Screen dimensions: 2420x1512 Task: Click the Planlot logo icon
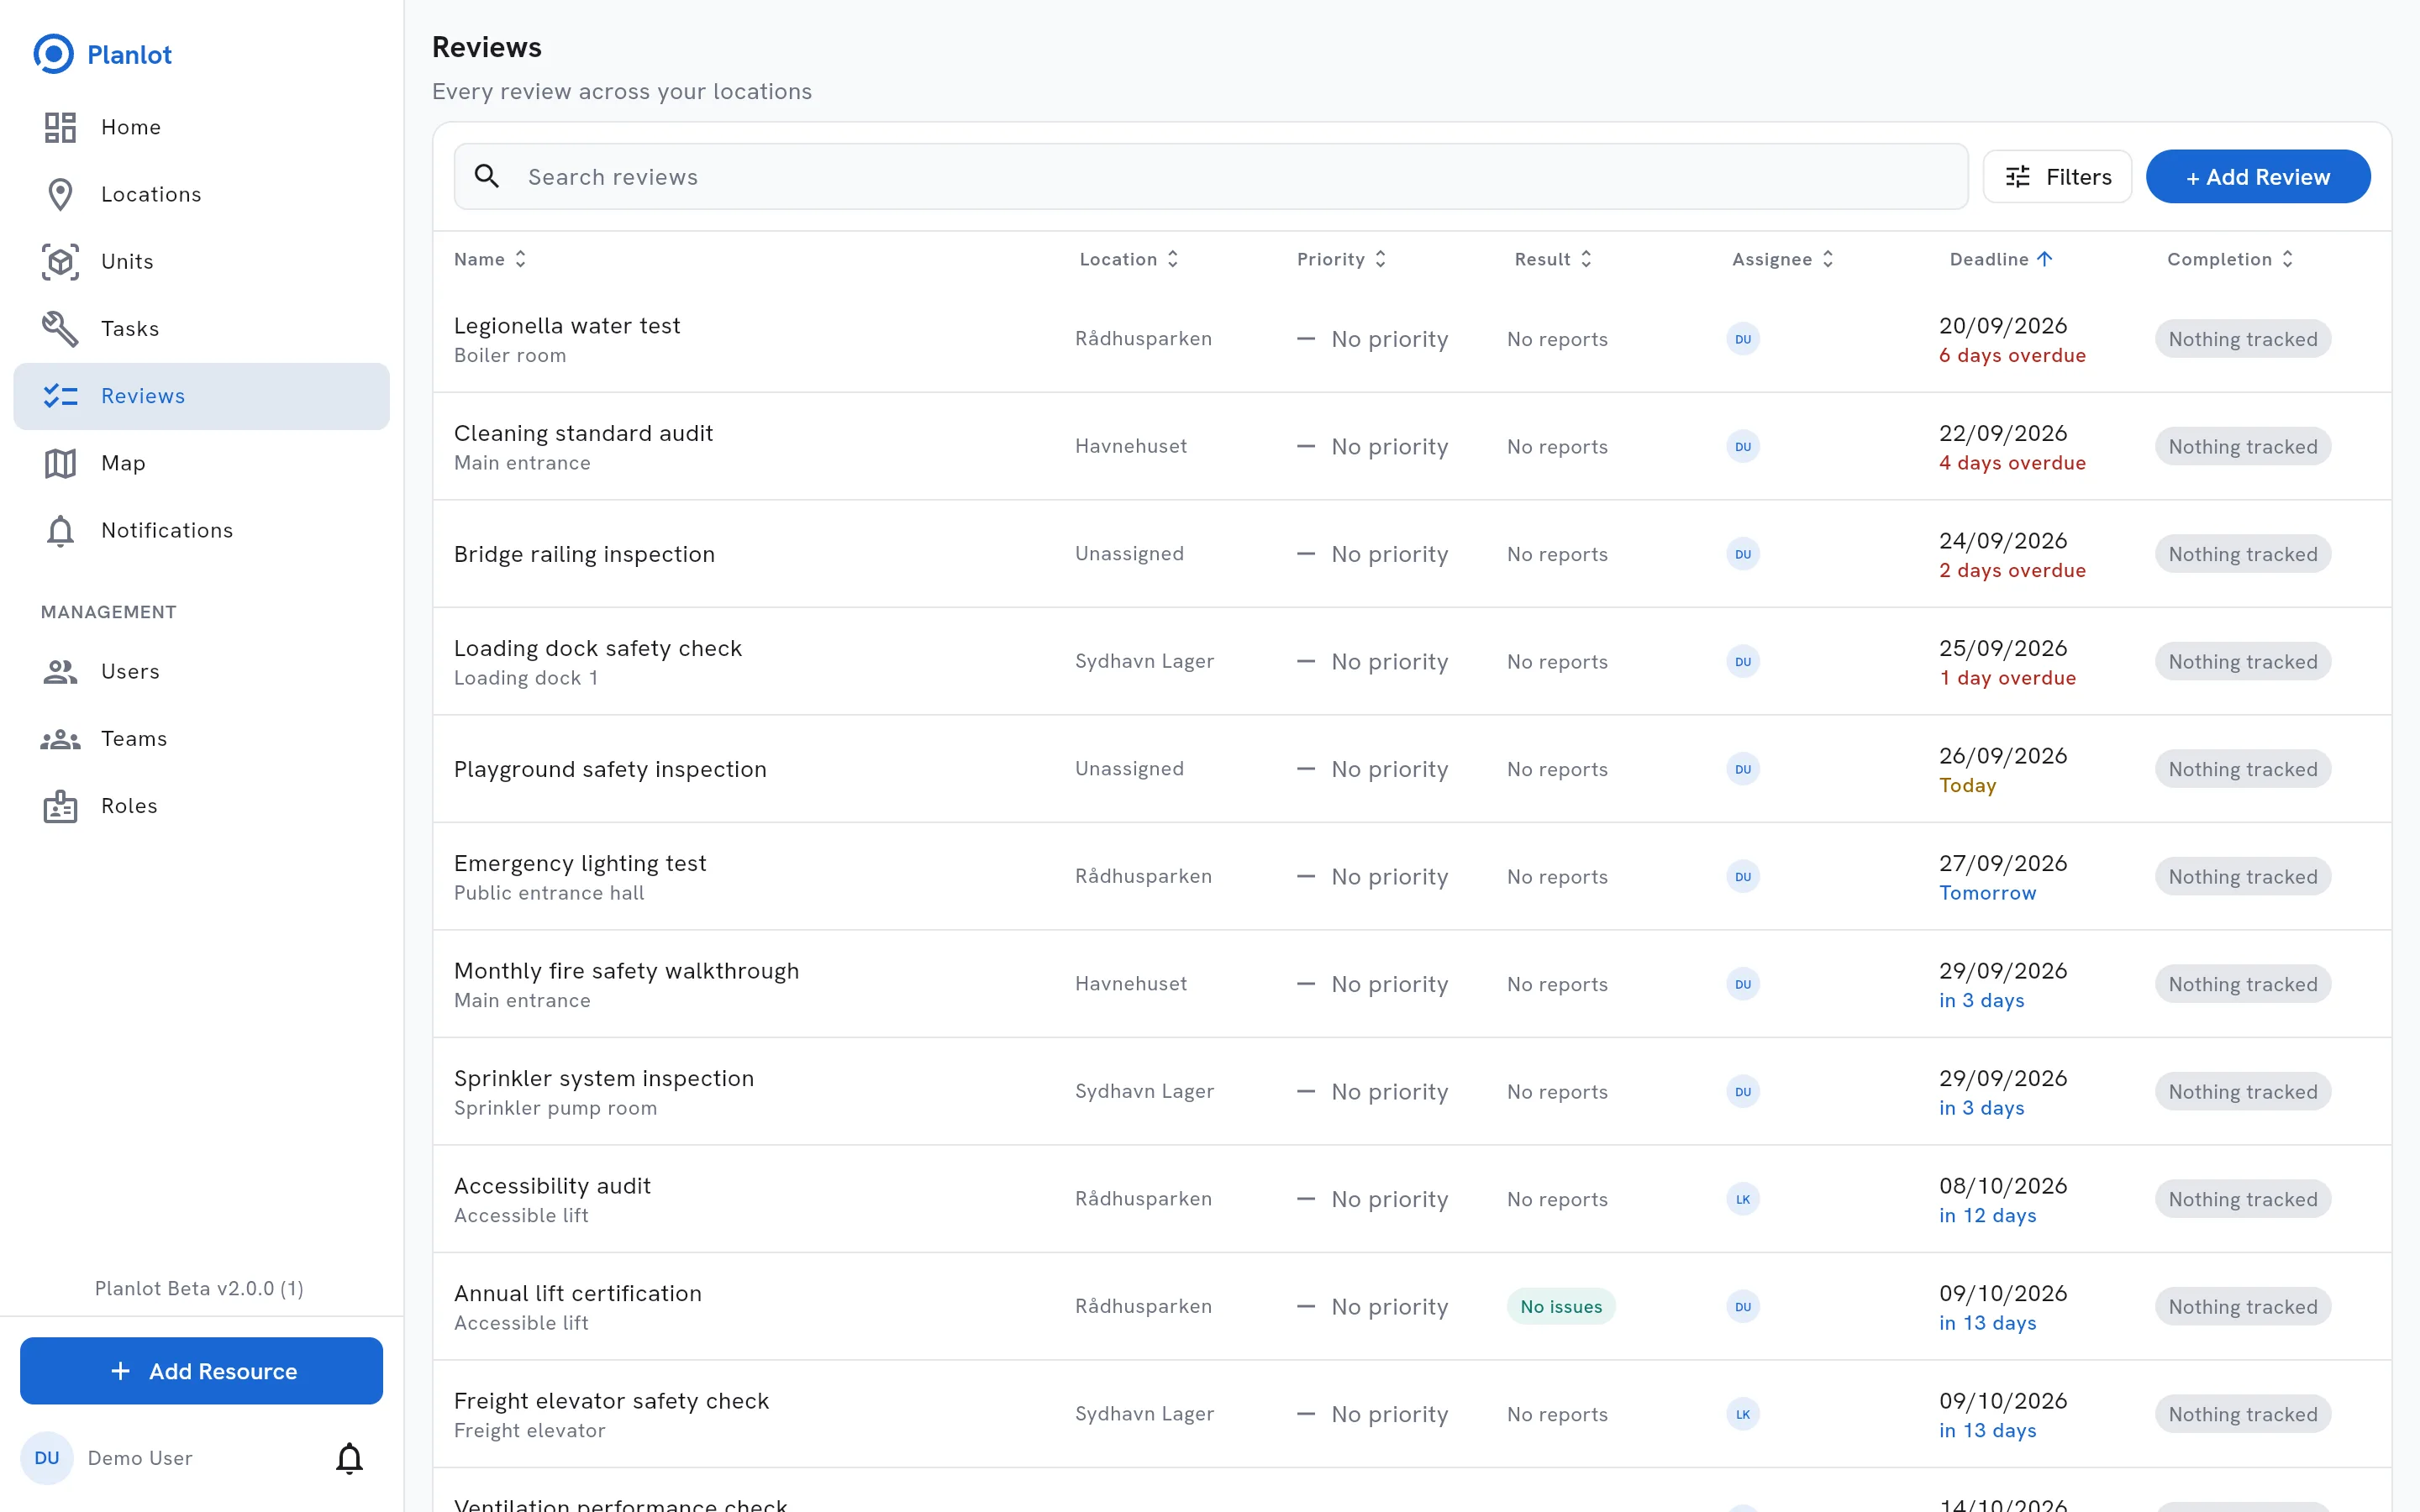pos(54,54)
